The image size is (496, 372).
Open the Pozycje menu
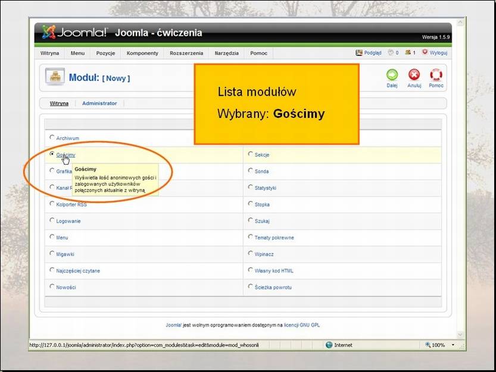click(x=105, y=53)
